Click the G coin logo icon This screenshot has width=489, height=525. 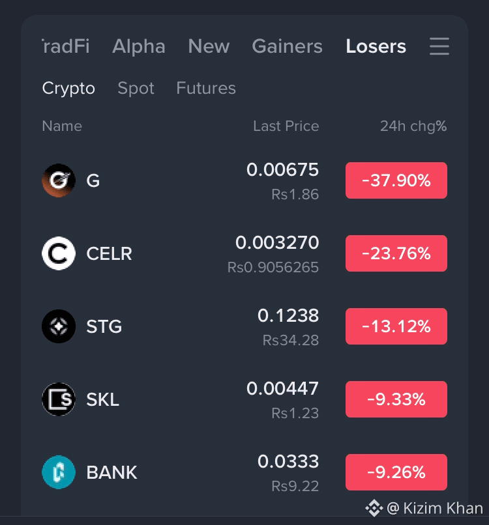[59, 180]
